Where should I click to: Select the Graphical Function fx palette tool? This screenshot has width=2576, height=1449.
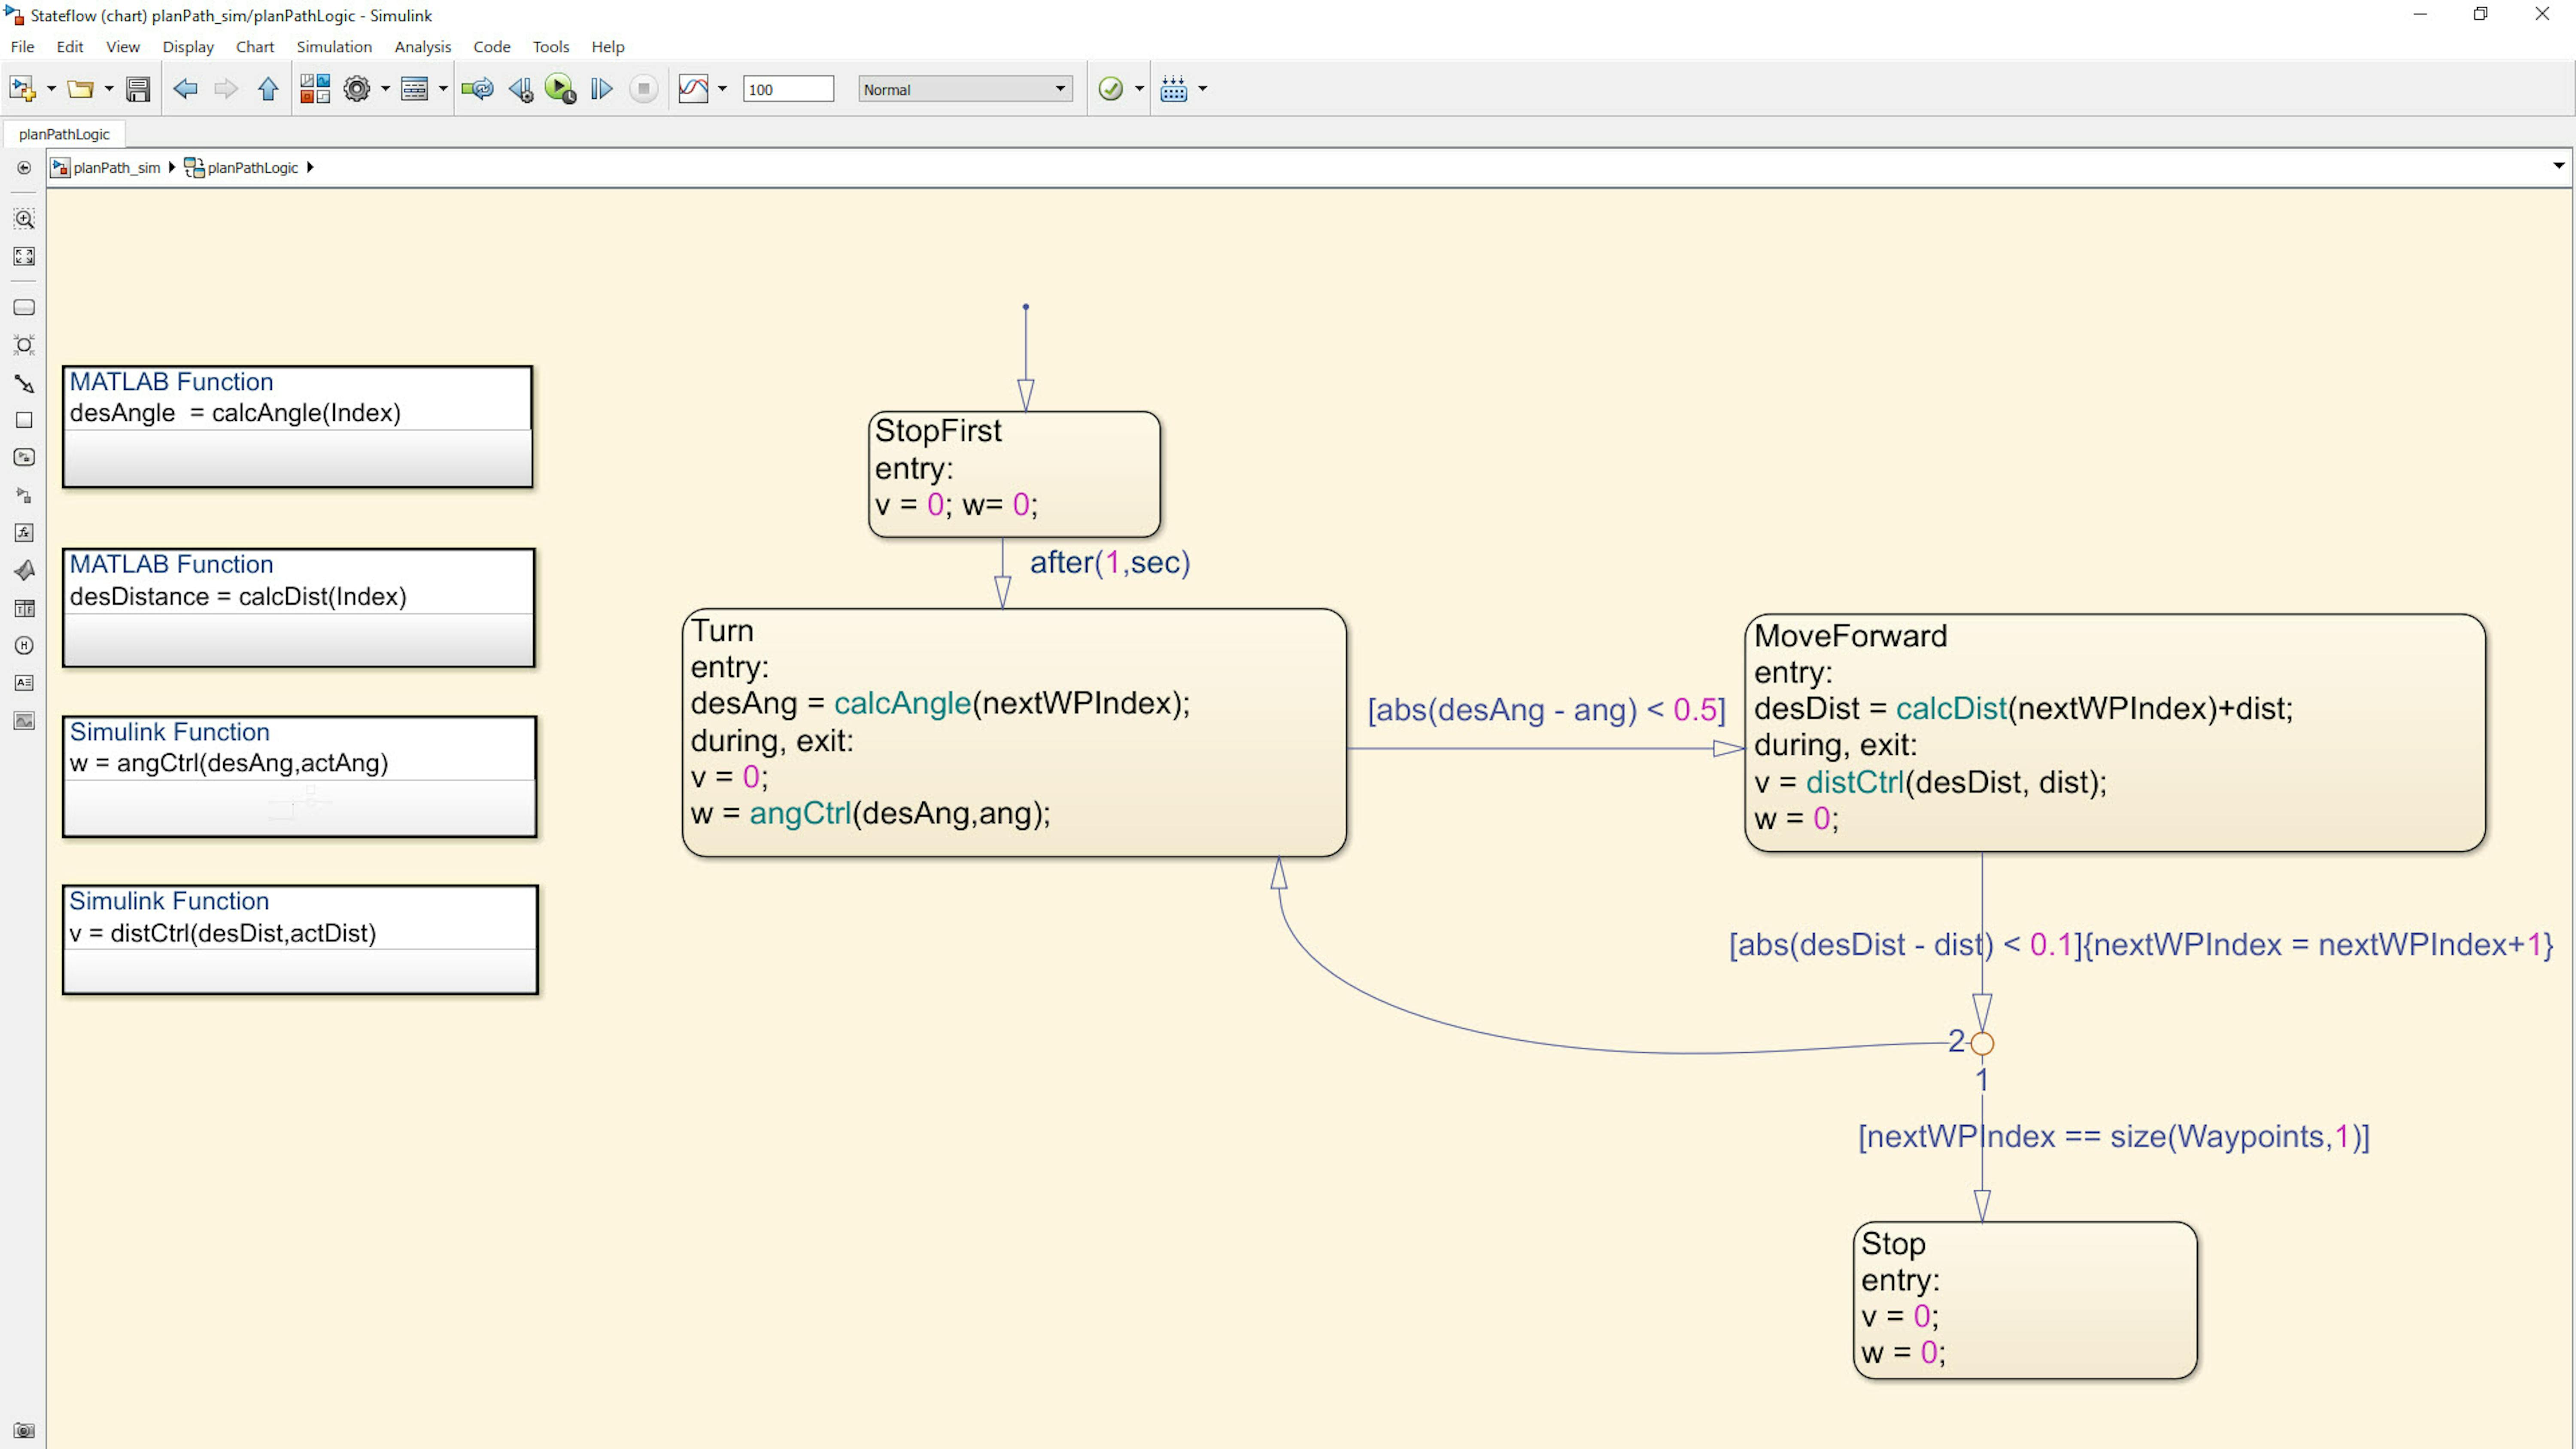[x=24, y=532]
